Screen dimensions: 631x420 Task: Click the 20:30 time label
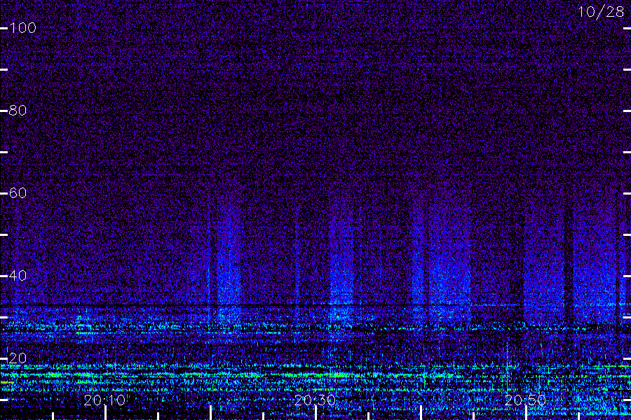point(315,400)
